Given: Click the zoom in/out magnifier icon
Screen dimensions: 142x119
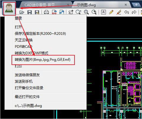Looking at the screenshot, I should coord(78,12).
